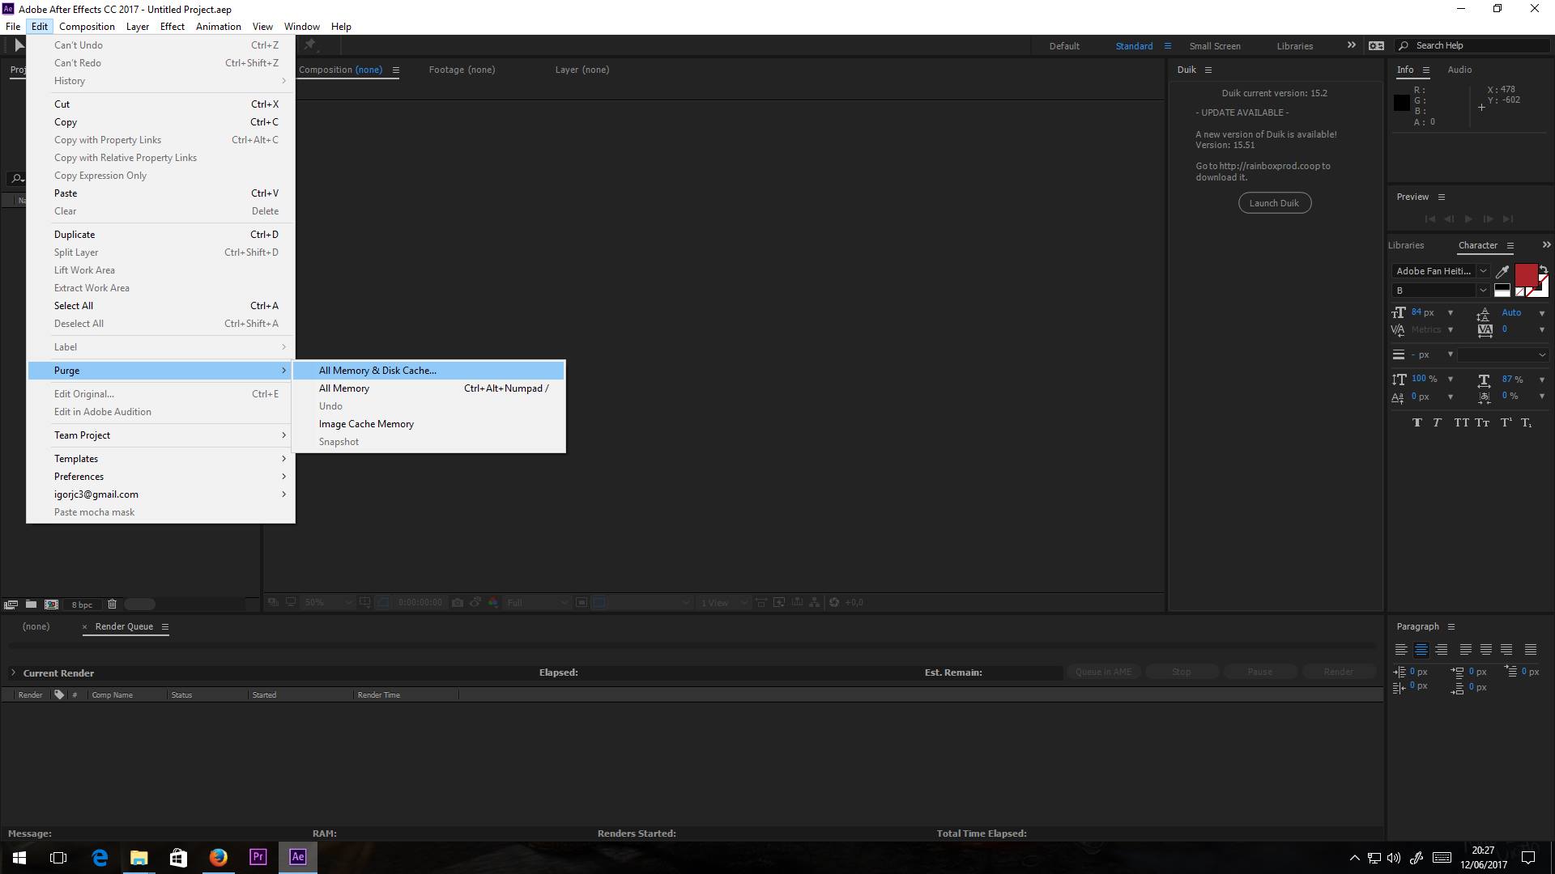The height and width of the screenshot is (874, 1555).
Task: Open Preferences submenu in Edit menu
Action: click(x=161, y=477)
